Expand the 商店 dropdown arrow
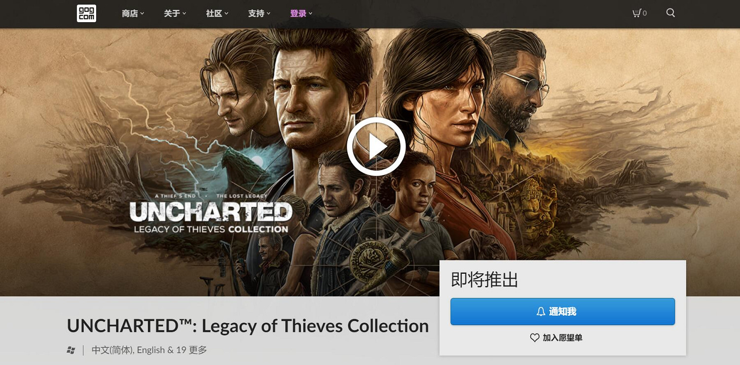 pyautogui.click(x=142, y=13)
